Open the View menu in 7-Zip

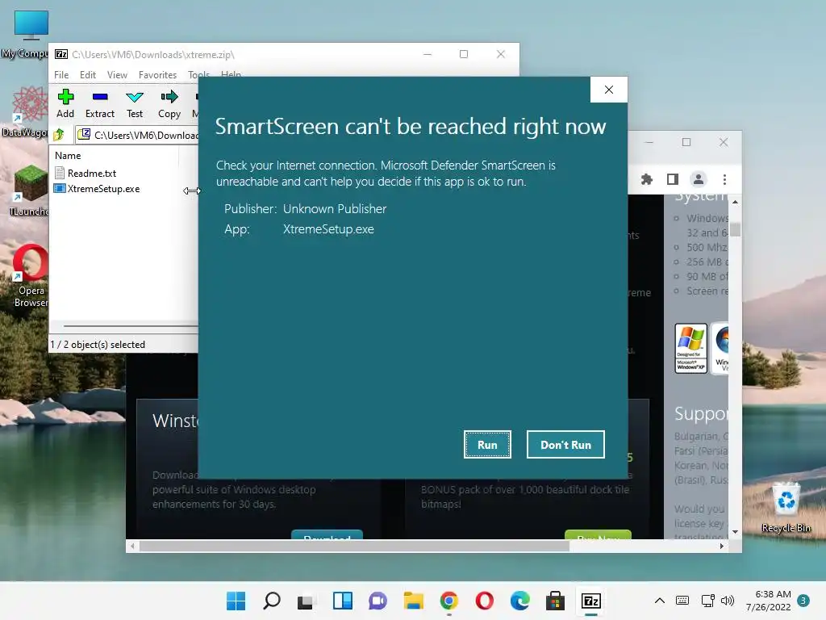[x=117, y=75]
